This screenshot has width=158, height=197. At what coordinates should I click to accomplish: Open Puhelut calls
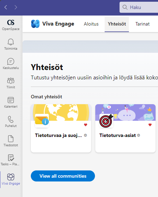coord(11,122)
